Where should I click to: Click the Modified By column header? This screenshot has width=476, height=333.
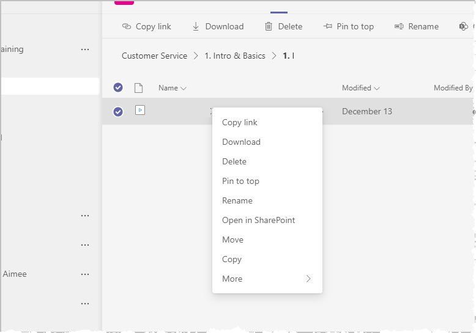(453, 88)
